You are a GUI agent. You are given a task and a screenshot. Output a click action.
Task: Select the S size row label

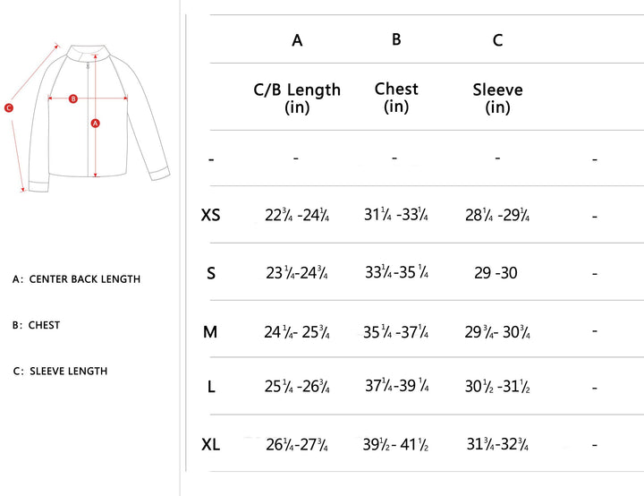tap(211, 273)
